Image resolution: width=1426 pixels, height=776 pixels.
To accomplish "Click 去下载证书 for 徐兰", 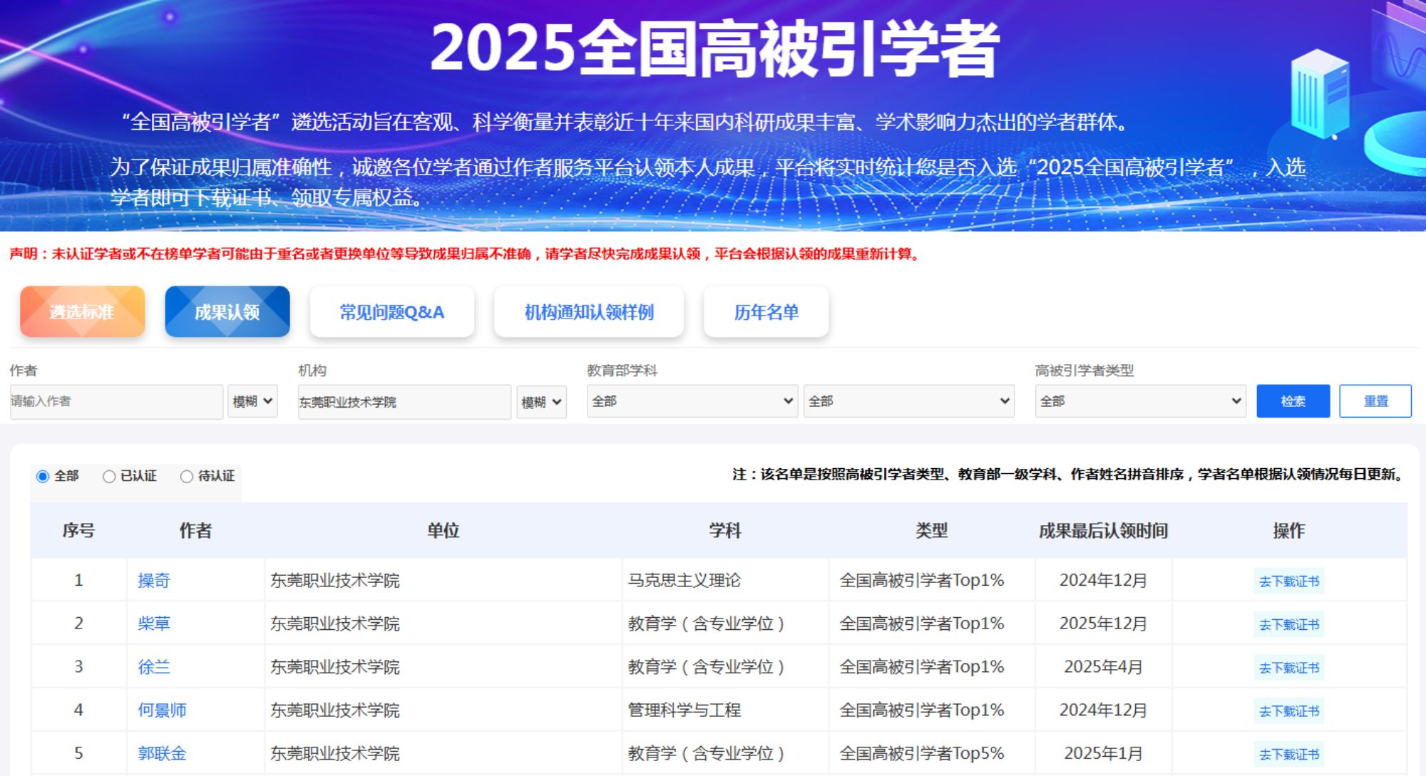I will tap(1288, 668).
